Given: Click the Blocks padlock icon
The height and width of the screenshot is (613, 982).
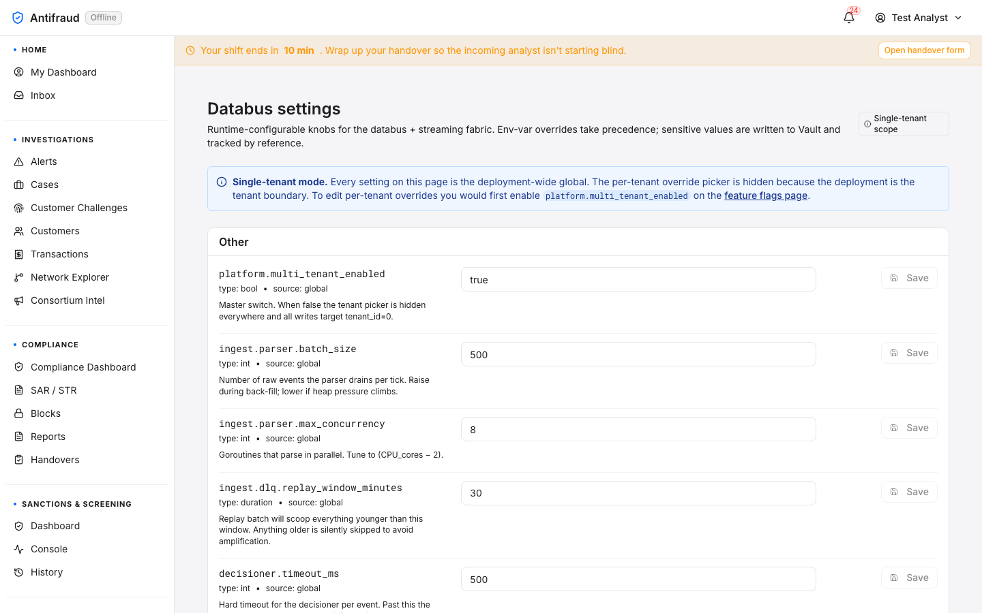Looking at the screenshot, I should tap(19, 413).
